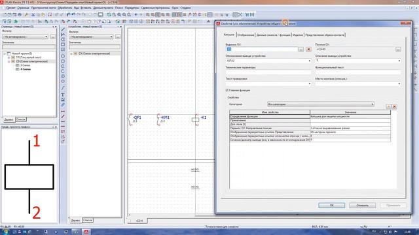Click Значение input field in Страницы panel
The width and height of the screenshot is (419, 235).
click(x=29, y=47)
